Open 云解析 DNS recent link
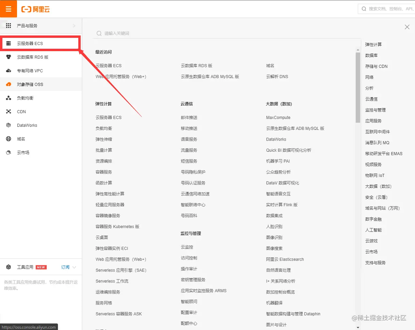Image resolution: width=415 pixels, height=330 pixels. (277, 77)
